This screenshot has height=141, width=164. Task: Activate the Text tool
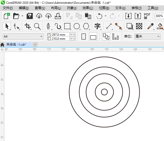[97, 26]
